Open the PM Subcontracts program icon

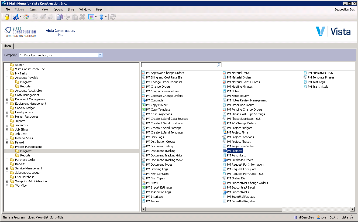click(x=225, y=192)
